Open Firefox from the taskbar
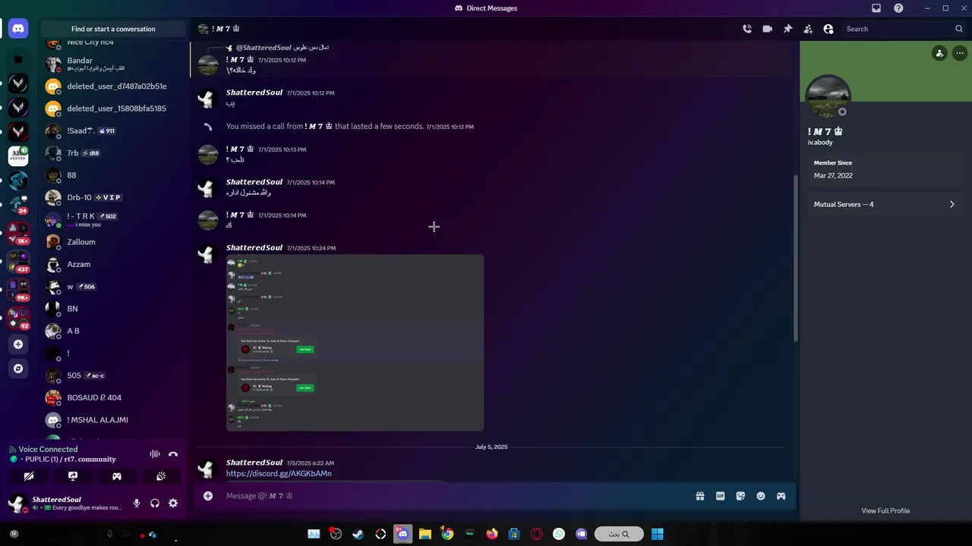Image resolution: width=972 pixels, height=546 pixels. point(492,534)
